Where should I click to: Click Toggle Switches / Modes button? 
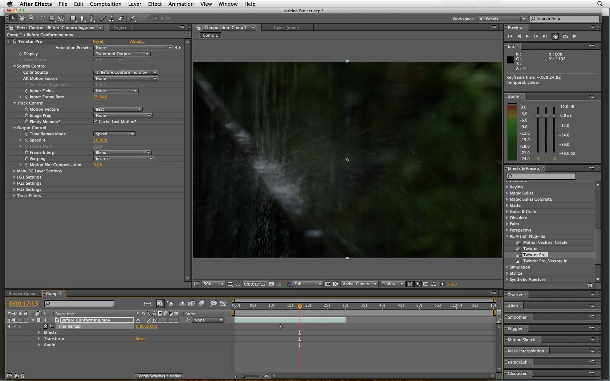[159, 376]
